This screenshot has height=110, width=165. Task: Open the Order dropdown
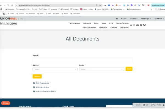[101, 69]
